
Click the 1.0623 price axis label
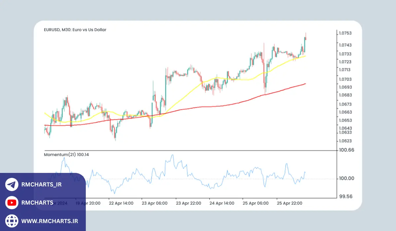(x=345, y=141)
